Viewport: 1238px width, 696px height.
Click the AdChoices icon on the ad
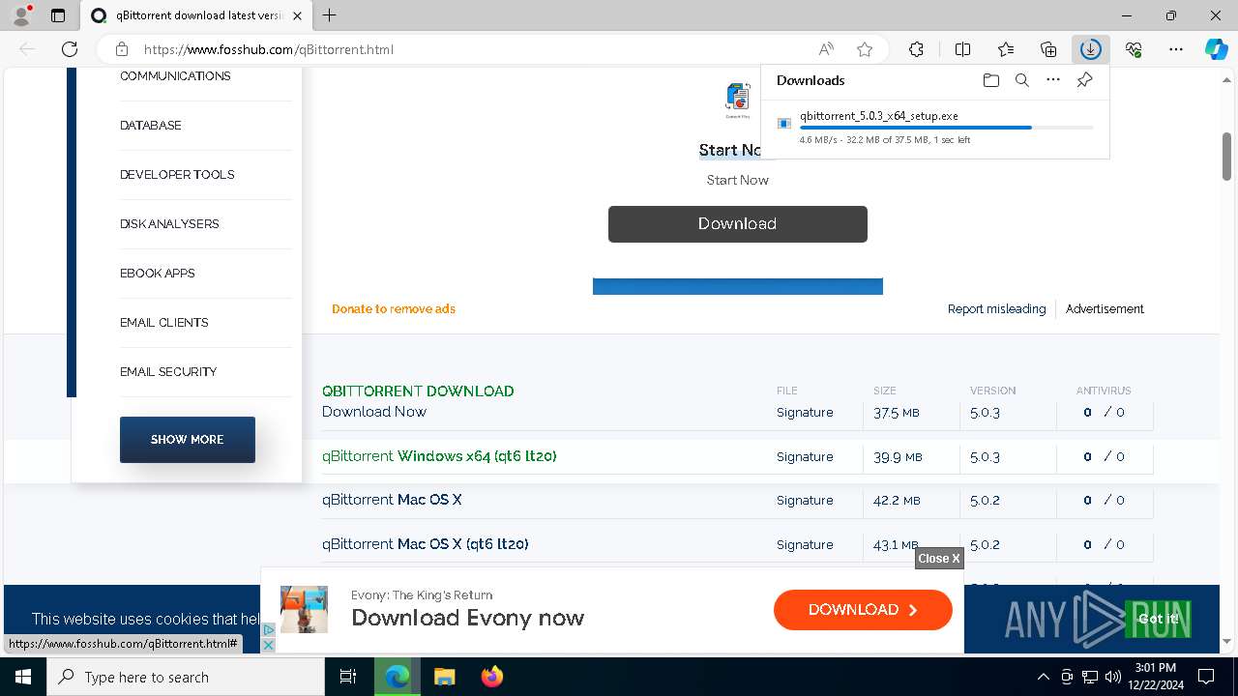pos(269,629)
